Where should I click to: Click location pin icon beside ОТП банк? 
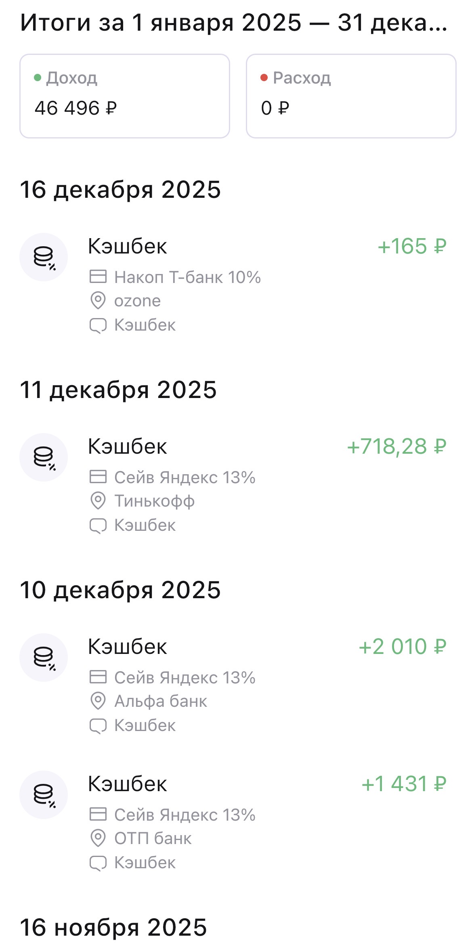[98, 838]
